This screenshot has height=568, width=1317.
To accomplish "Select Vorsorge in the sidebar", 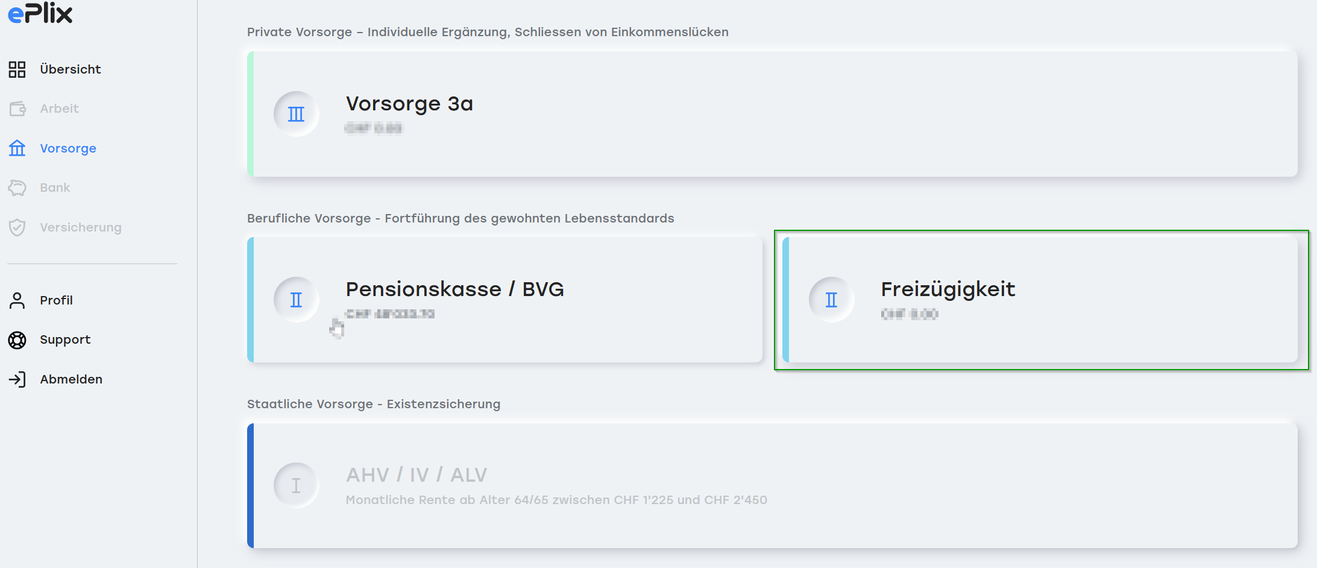I will pos(68,148).
